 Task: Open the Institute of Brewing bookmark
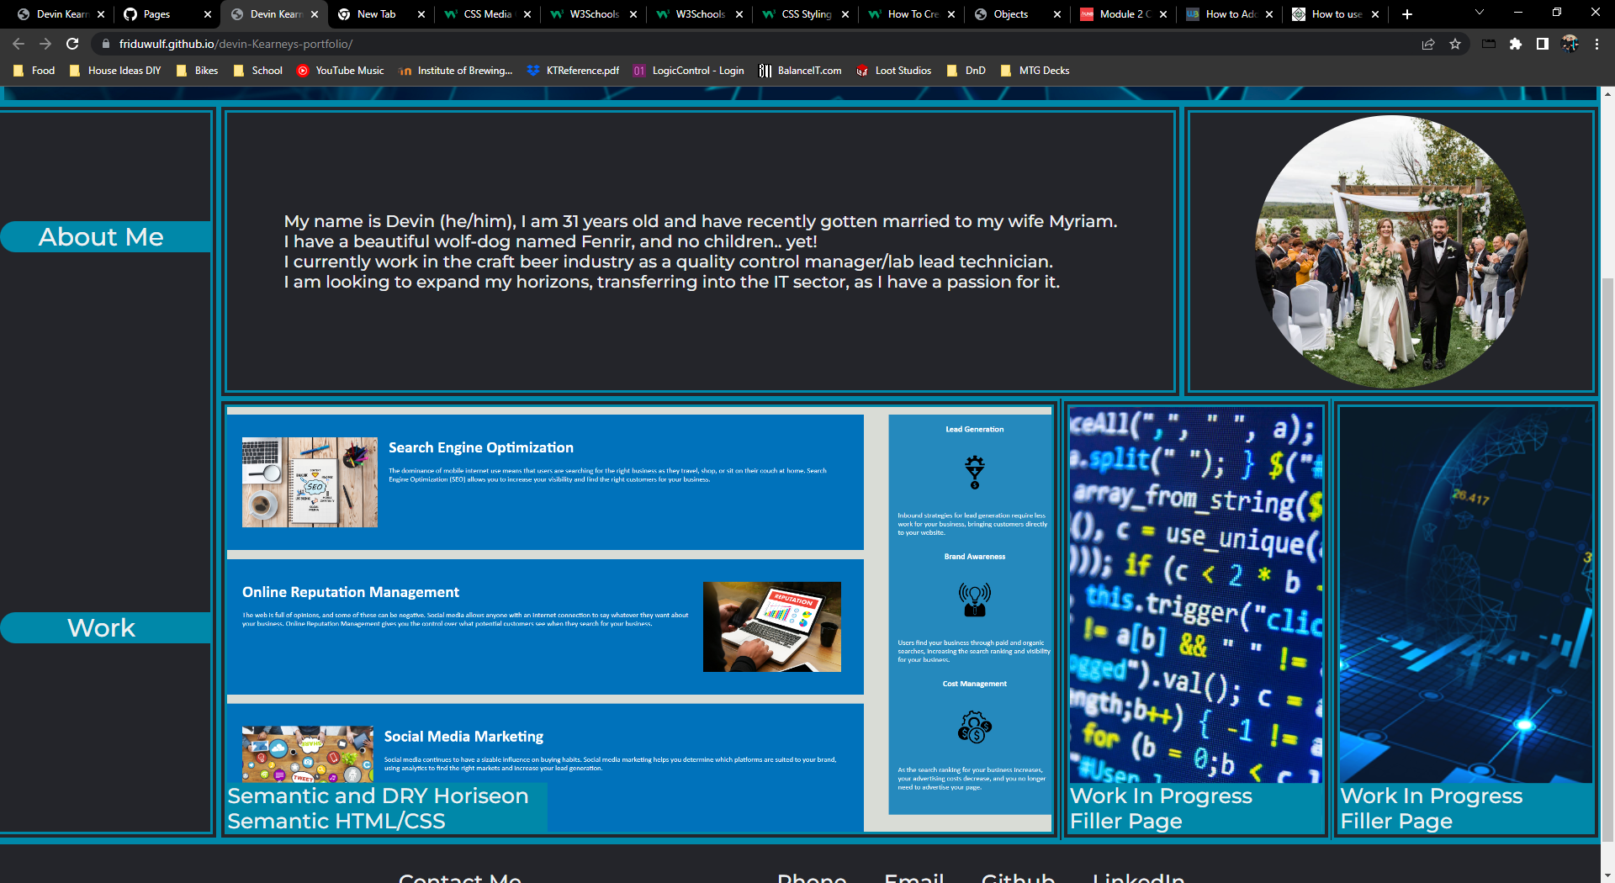pyautogui.click(x=455, y=71)
